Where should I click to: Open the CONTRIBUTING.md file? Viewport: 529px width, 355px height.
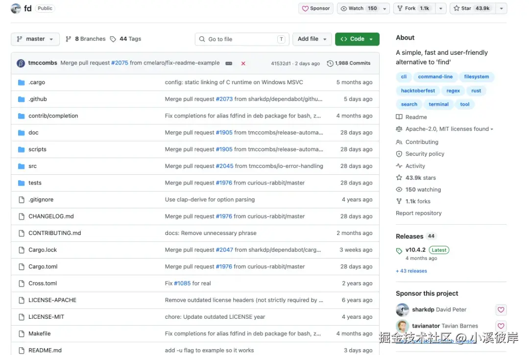click(55, 233)
